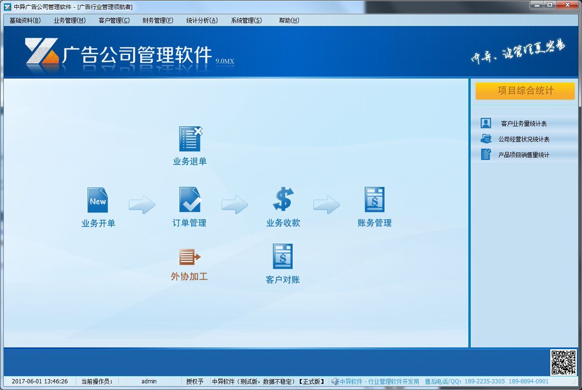582x390 pixels.
Task: Open the 客户管理(C) menu
Action: [x=114, y=20]
